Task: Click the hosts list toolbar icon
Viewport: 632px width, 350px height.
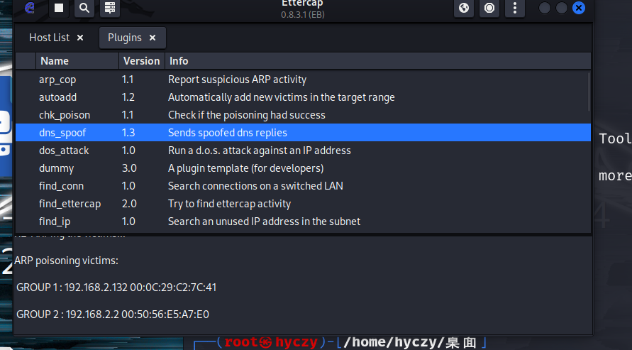Action: pos(109,9)
